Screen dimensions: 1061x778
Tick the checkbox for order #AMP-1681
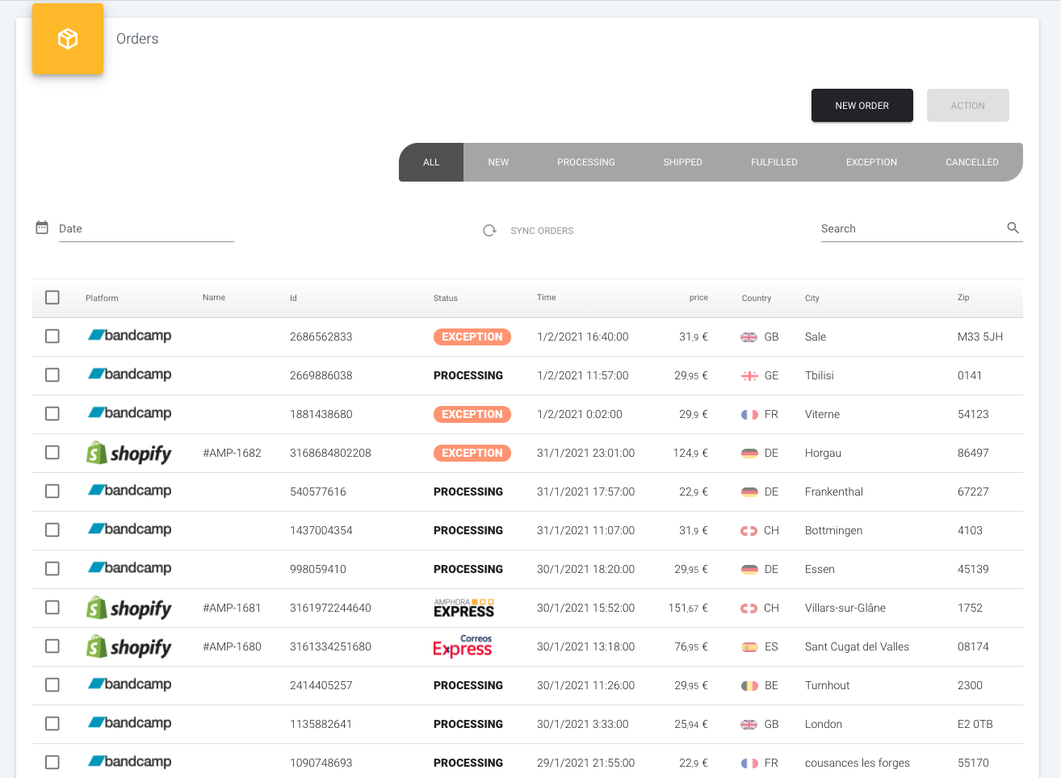click(52, 608)
